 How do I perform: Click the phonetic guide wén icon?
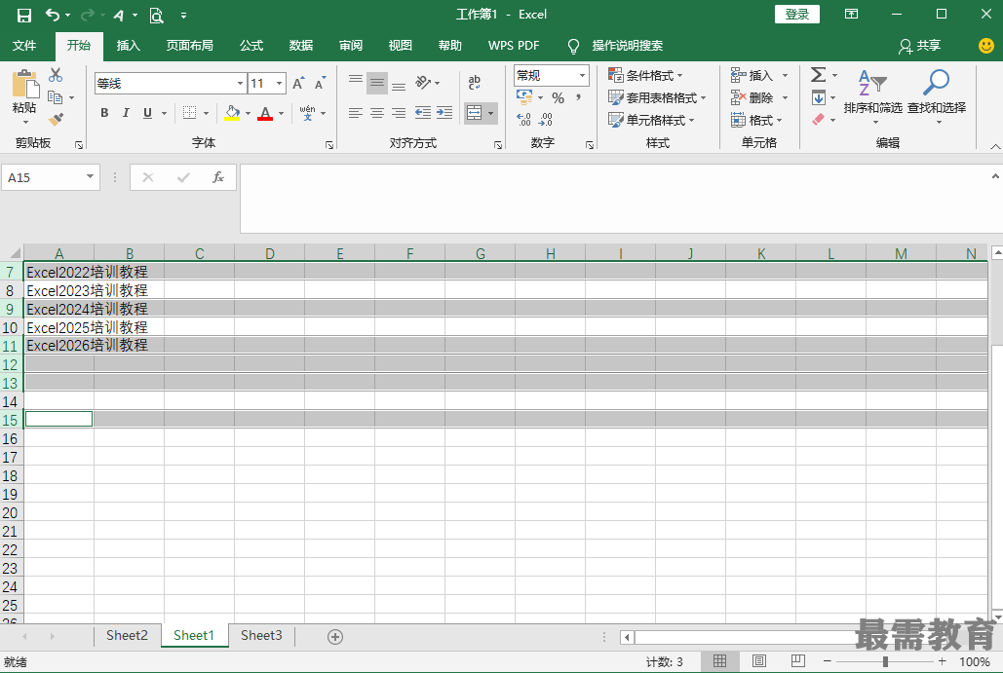pos(308,113)
